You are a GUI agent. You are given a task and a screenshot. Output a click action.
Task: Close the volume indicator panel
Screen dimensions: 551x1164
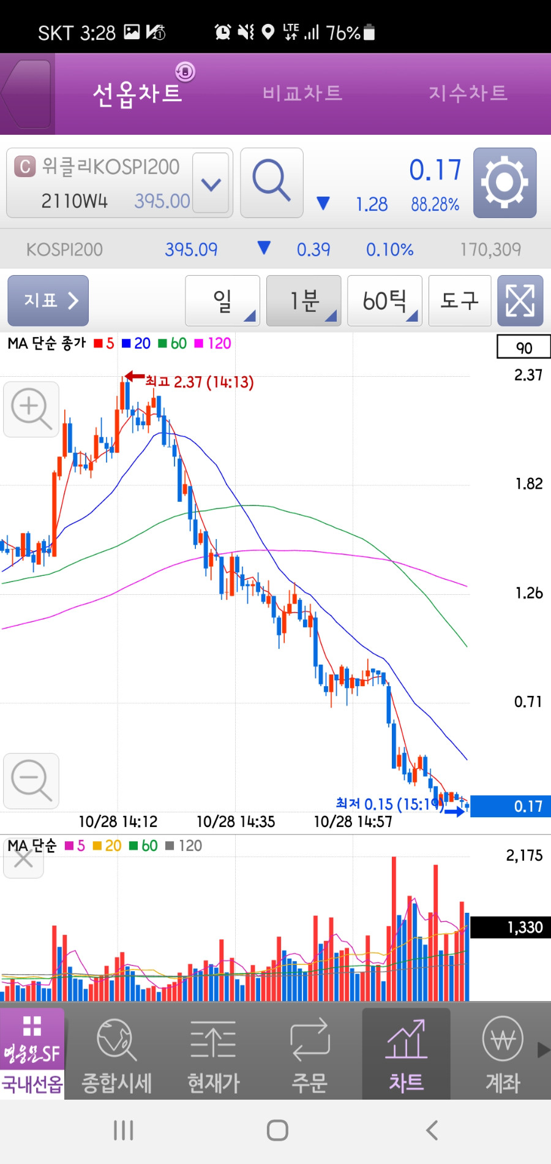(23, 858)
